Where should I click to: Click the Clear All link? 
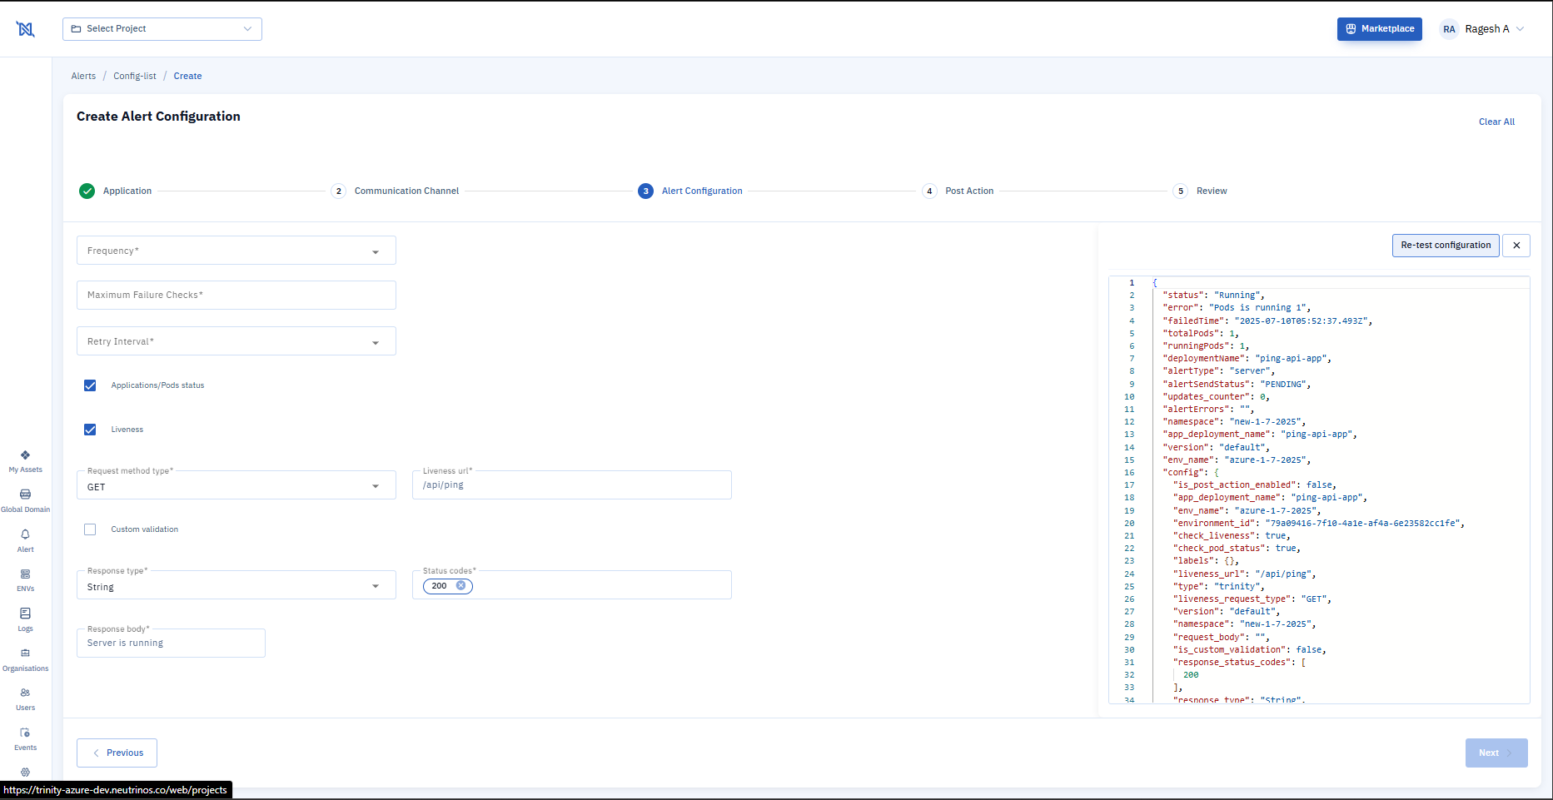[x=1496, y=122]
